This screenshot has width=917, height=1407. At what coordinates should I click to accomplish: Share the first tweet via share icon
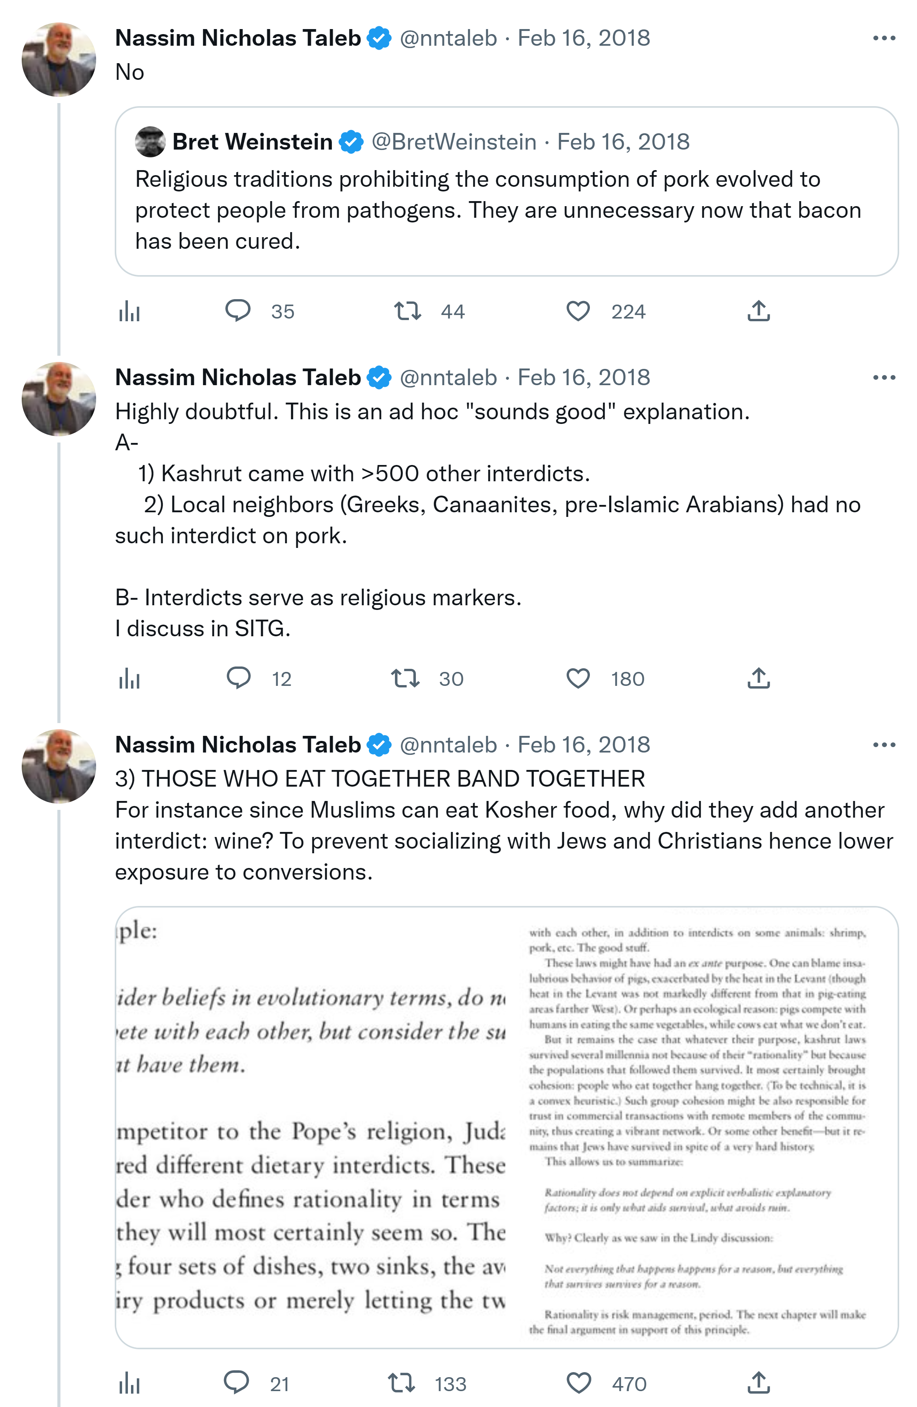click(758, 311)
